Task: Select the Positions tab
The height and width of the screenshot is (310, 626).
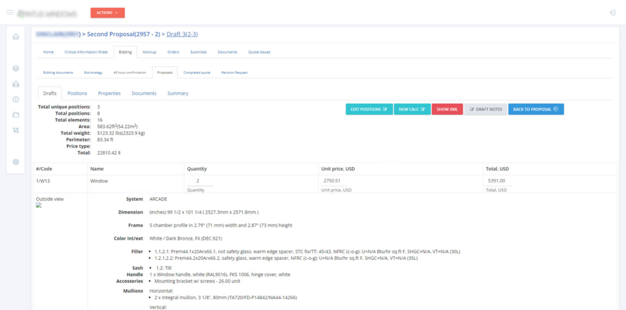Action: click(77, 93)
